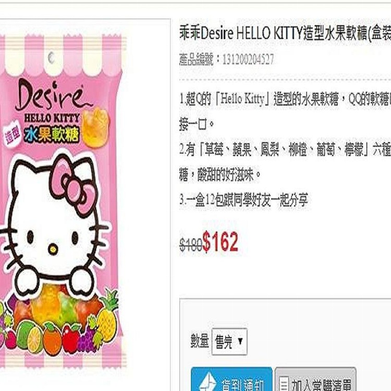Click the list icon on 加入常購清單 button

pyautogui.click(x=284, y=384)
